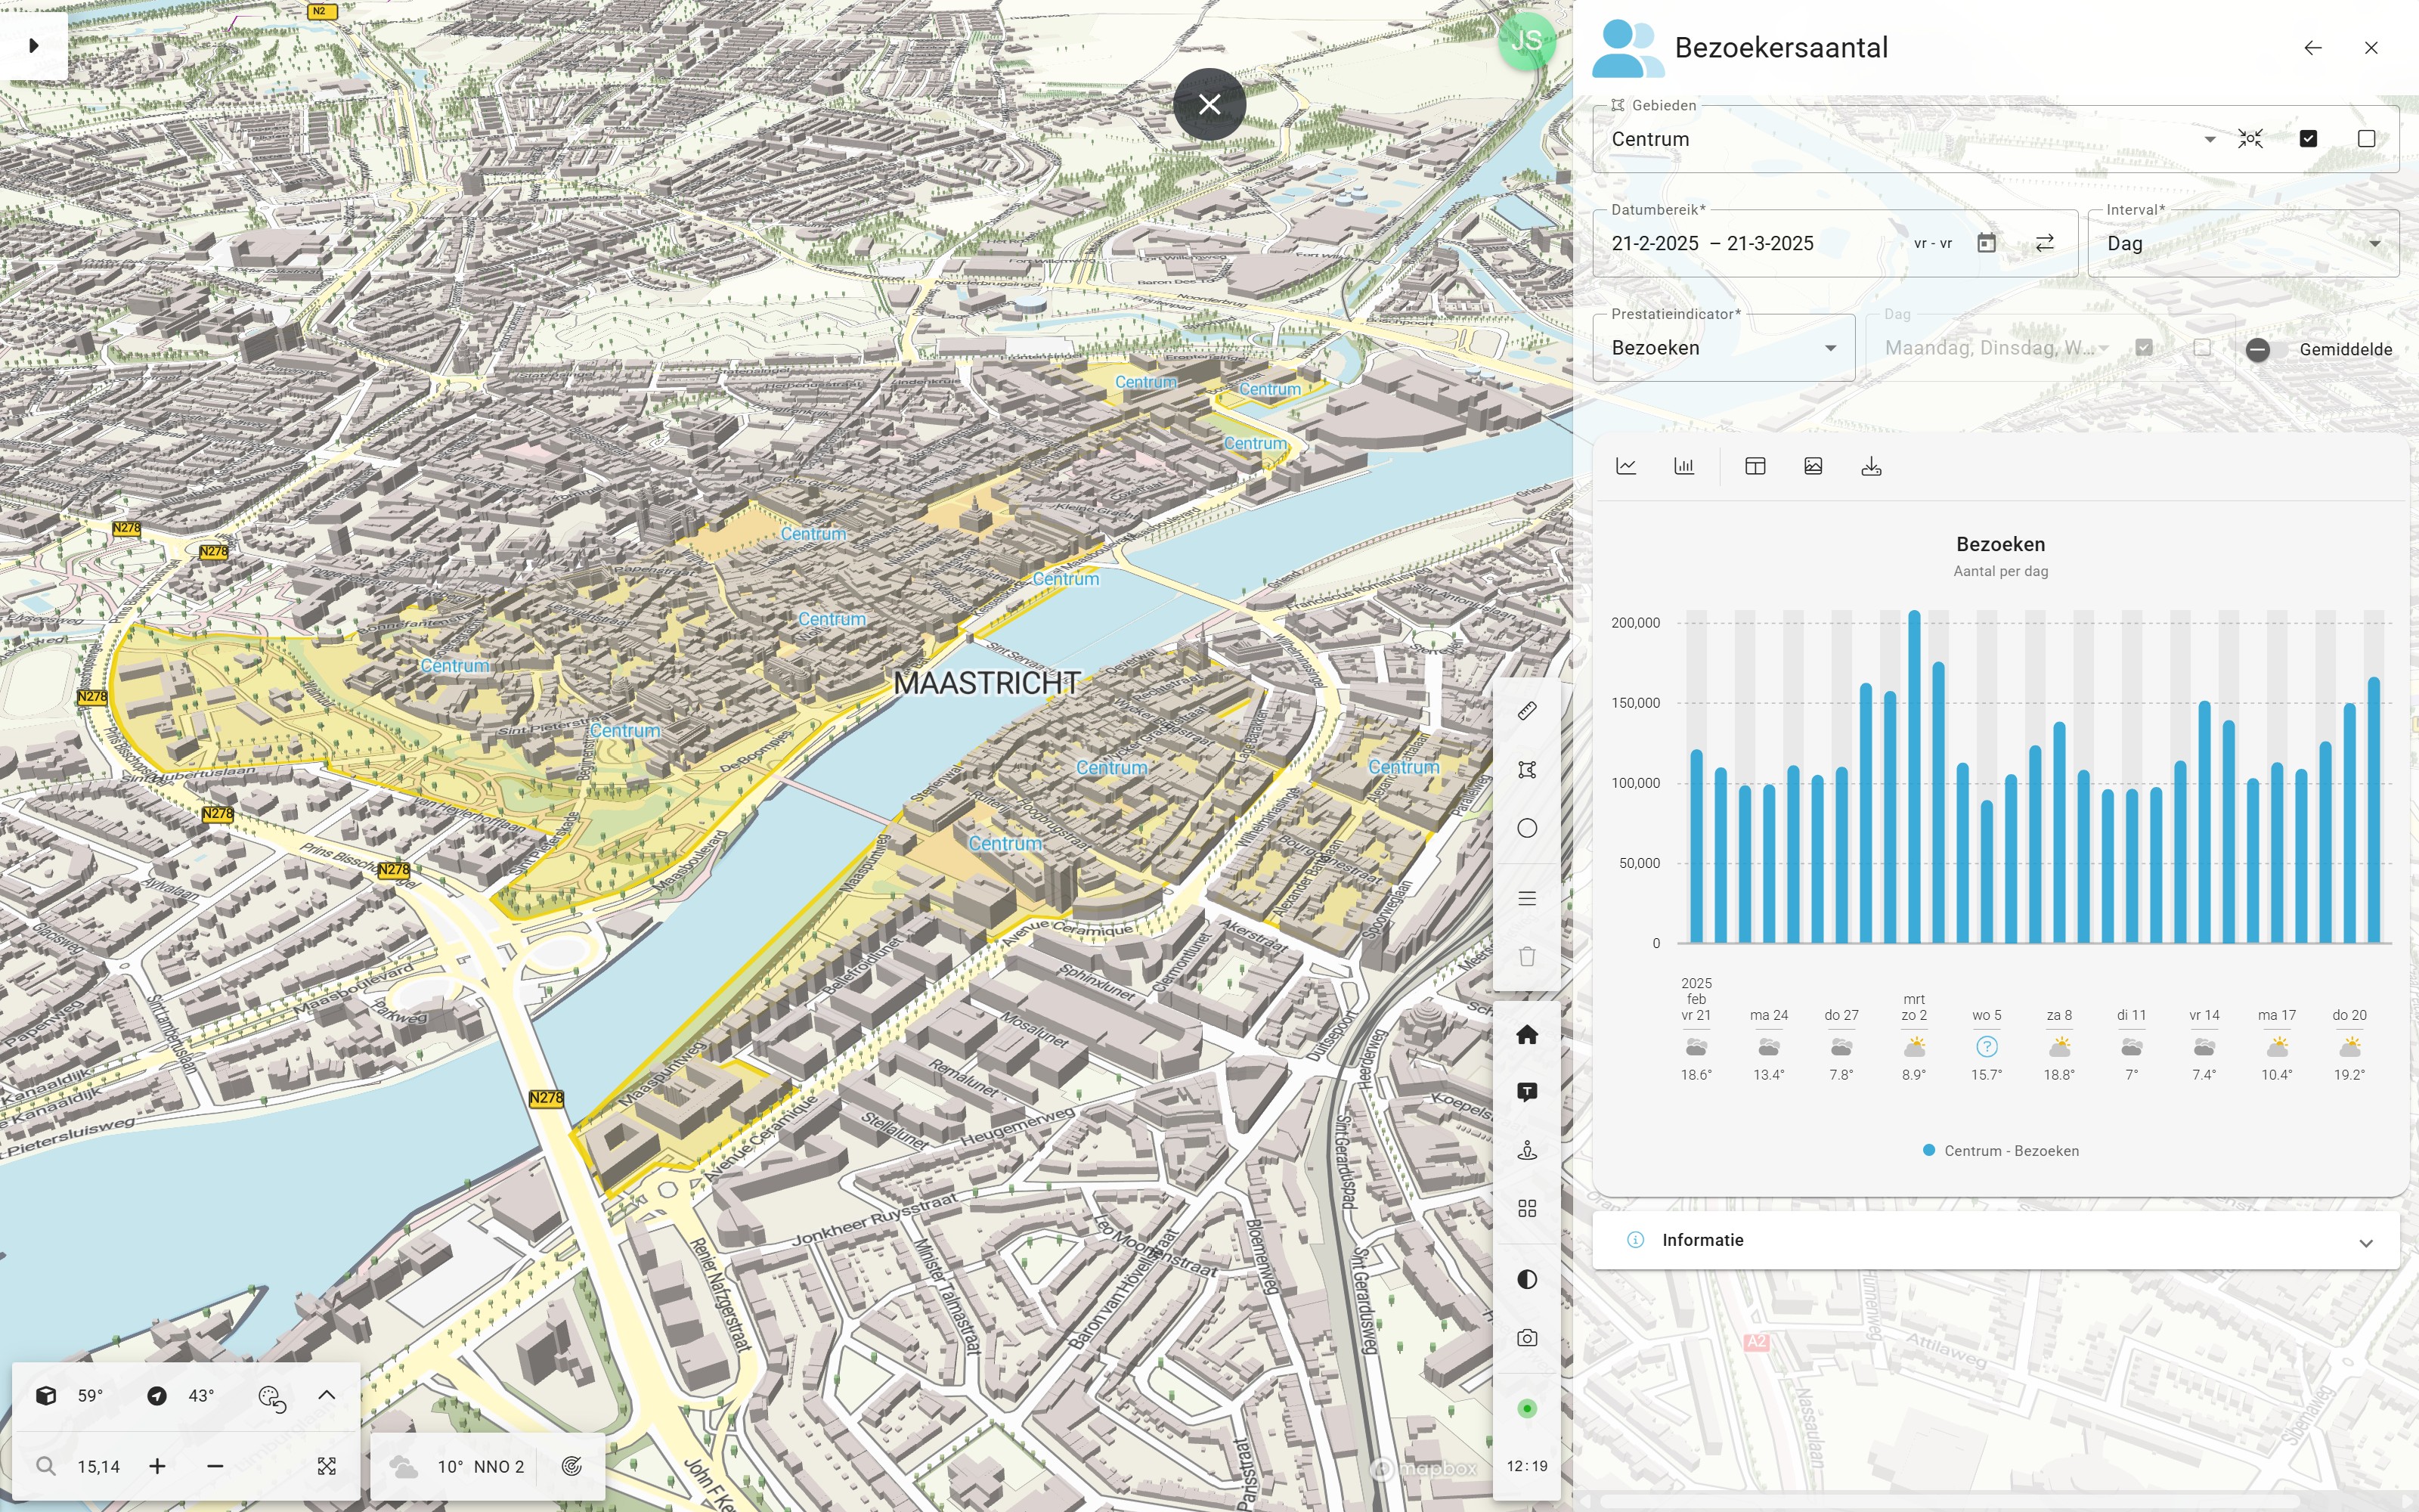The image size is (2419, 1512).
Task: Open the Prestatieindicator Bezoeken dropdown
Action: [1724, 348]
